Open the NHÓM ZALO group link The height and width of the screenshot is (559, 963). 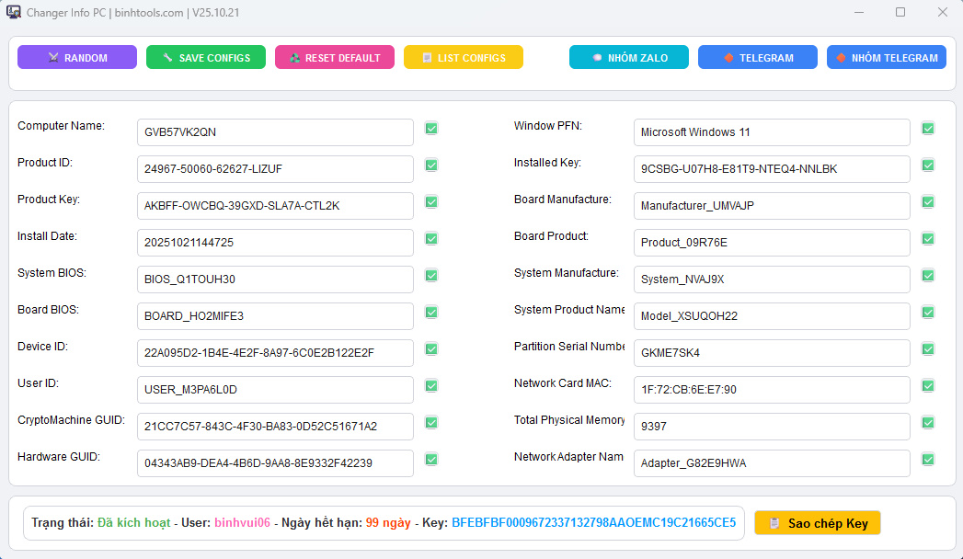[x=629, y=58]
